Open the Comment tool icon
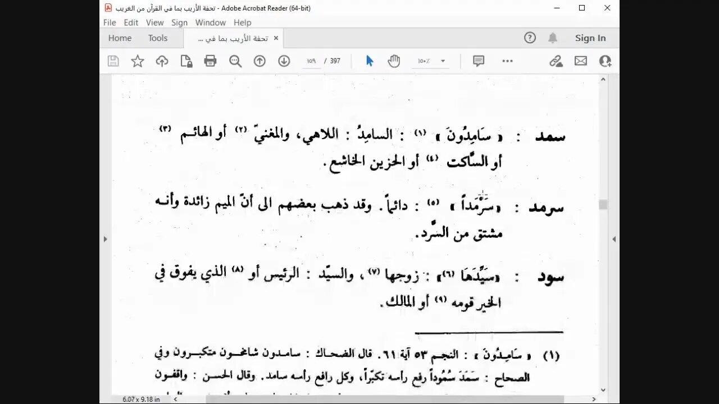Screen dimensions: 719x404 479,61
